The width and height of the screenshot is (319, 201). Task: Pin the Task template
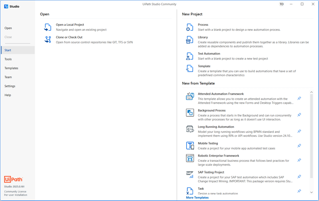(299, 191)
